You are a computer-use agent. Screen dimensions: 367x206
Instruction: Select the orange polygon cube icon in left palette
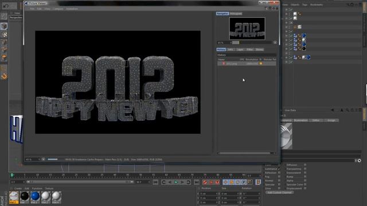[x=4, y=58]
